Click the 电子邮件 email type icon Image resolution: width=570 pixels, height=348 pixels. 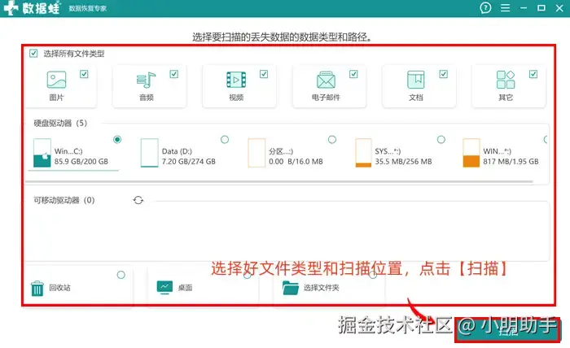coord(326,80)
